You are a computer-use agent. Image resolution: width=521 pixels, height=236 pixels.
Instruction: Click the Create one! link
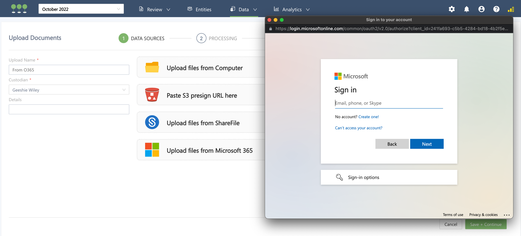368,117
